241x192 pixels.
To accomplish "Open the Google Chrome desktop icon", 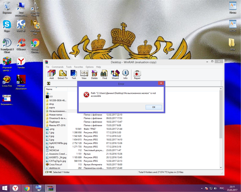I will [35, 46].
